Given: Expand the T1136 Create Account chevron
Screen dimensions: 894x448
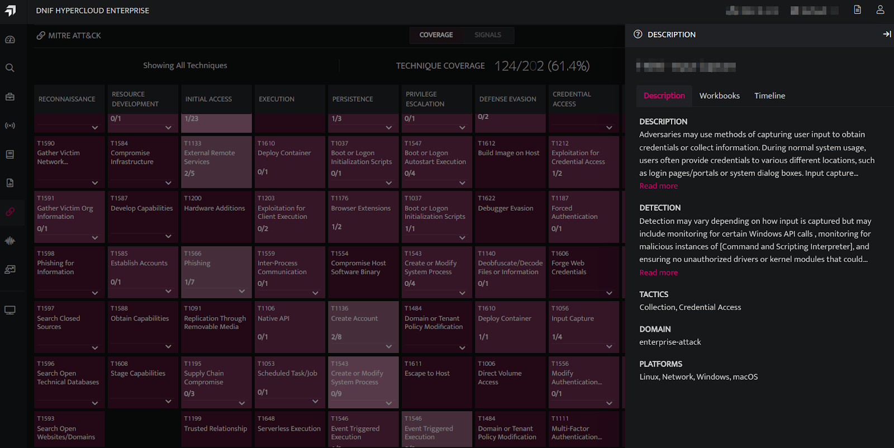Looking at the screenshot, I should 389,346.
